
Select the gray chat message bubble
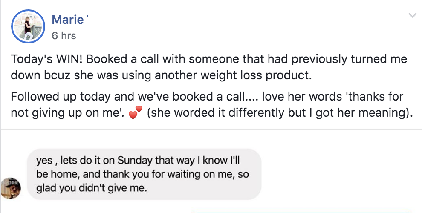coord(144,174)
